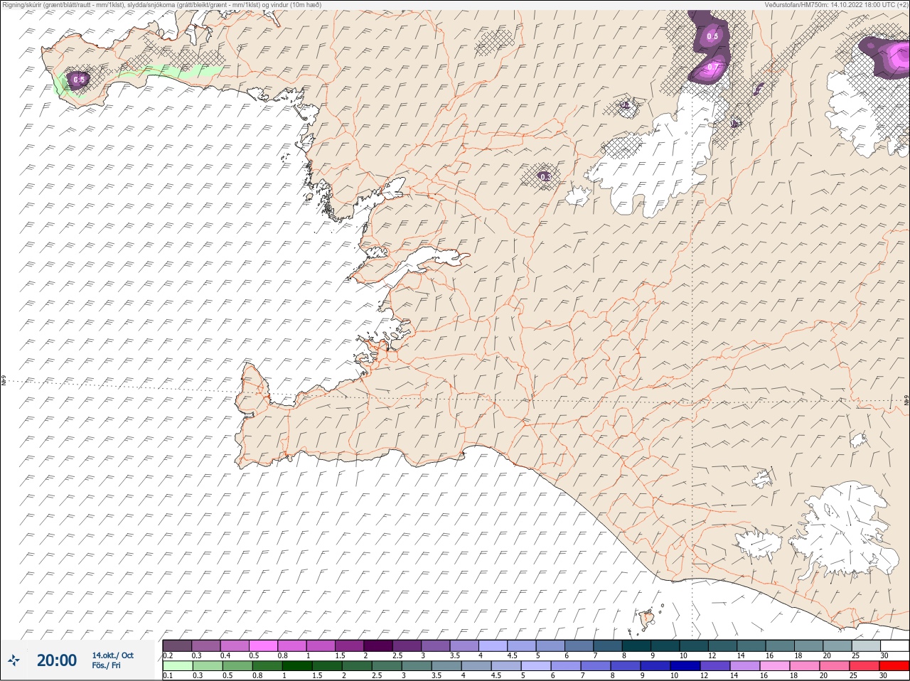Click the 'Fös./ Fri' weekday text
This screenshot has width=910, height=681.
[106, 665]
